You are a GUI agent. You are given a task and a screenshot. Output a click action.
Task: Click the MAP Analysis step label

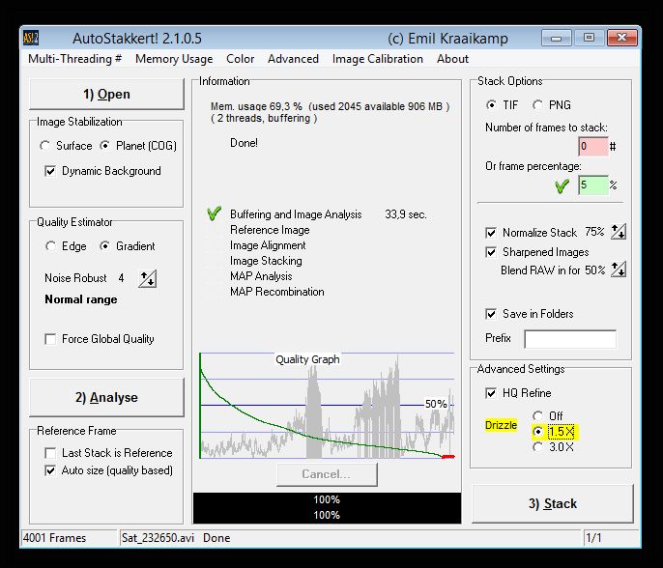(261, 276)
